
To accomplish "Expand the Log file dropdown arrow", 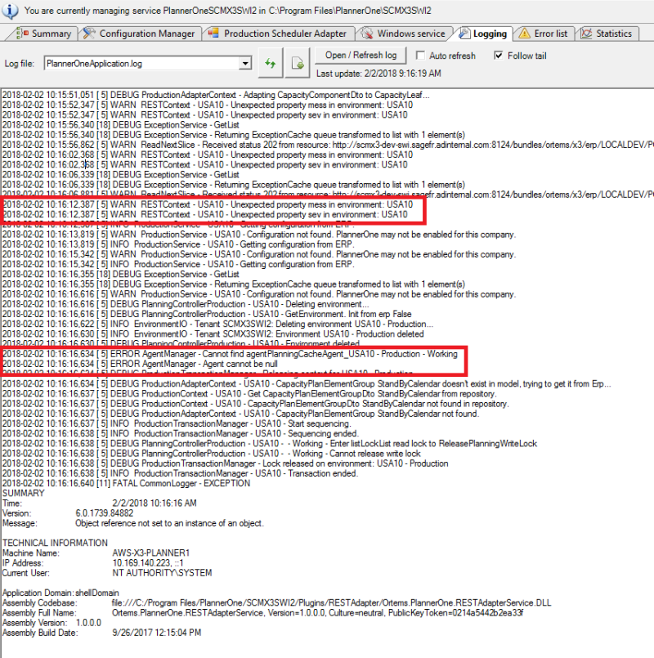I will click(245, 63).
